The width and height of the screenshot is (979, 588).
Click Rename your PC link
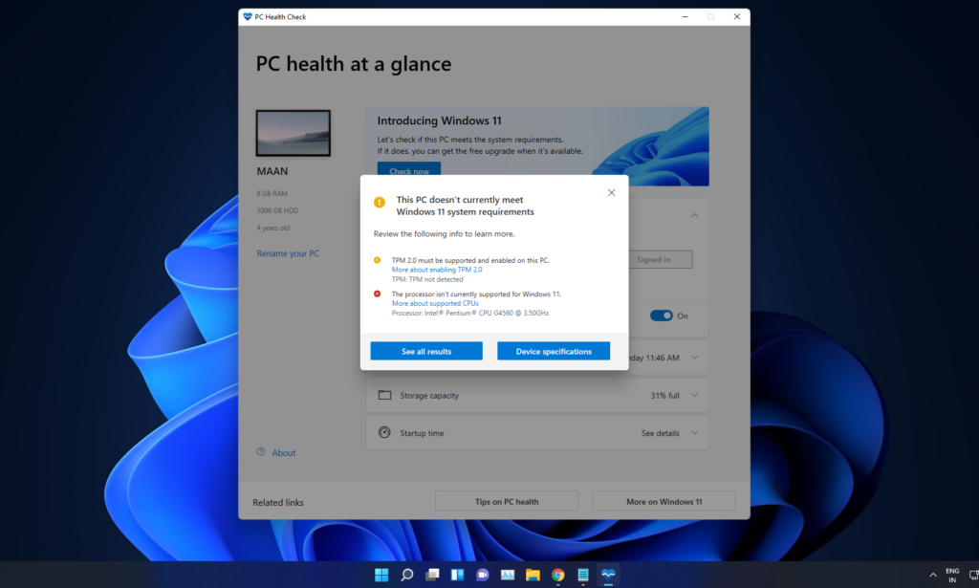[x=288, y=253]
